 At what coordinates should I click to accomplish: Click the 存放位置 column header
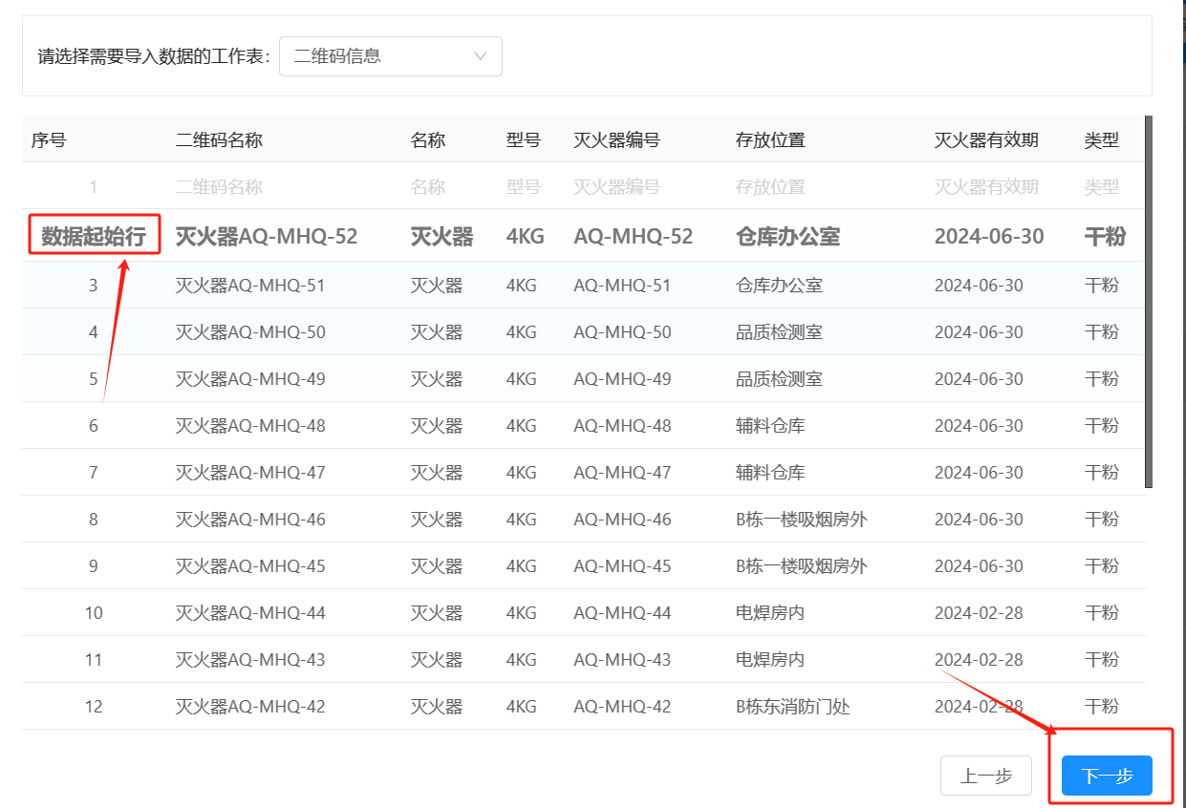point(769,139)
